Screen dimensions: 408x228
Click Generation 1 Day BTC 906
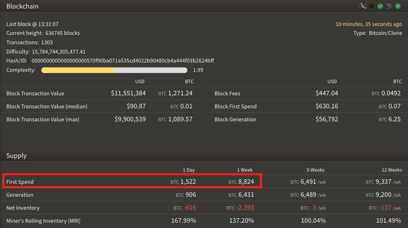coord(186,195)
